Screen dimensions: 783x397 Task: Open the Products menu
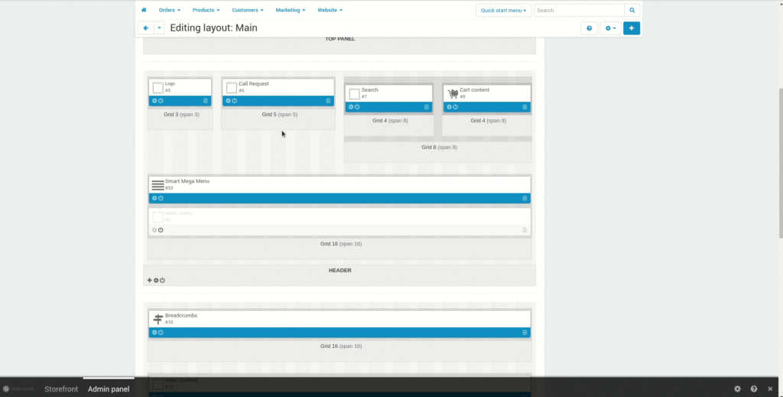point(206,11)
